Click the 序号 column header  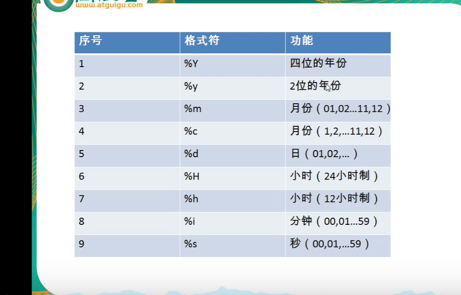127,43
